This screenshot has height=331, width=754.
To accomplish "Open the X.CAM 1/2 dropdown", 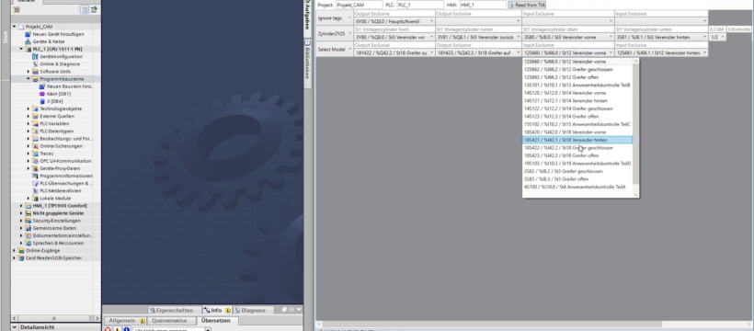I will pos(717,37).
